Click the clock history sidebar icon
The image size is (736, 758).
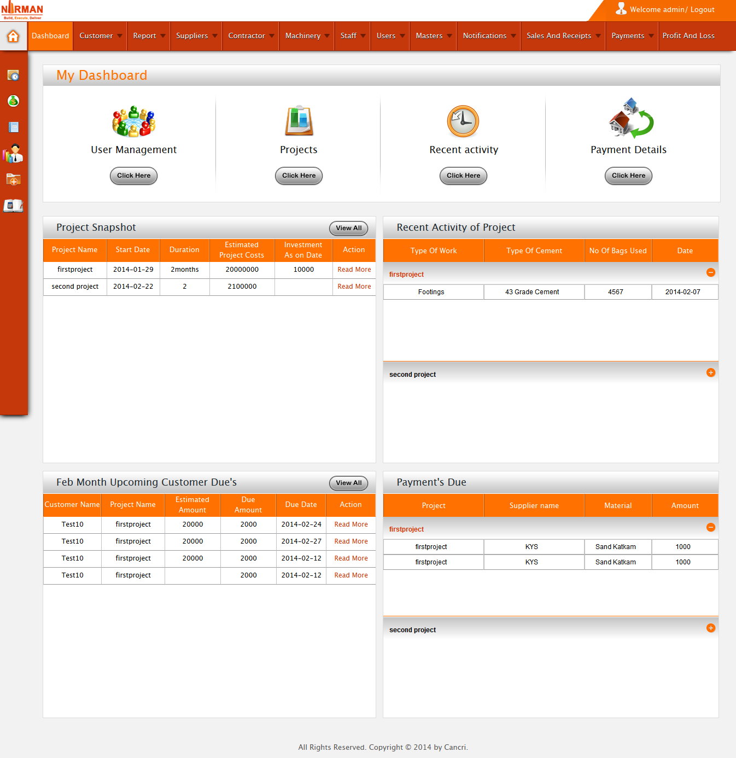tap(13, 75)
